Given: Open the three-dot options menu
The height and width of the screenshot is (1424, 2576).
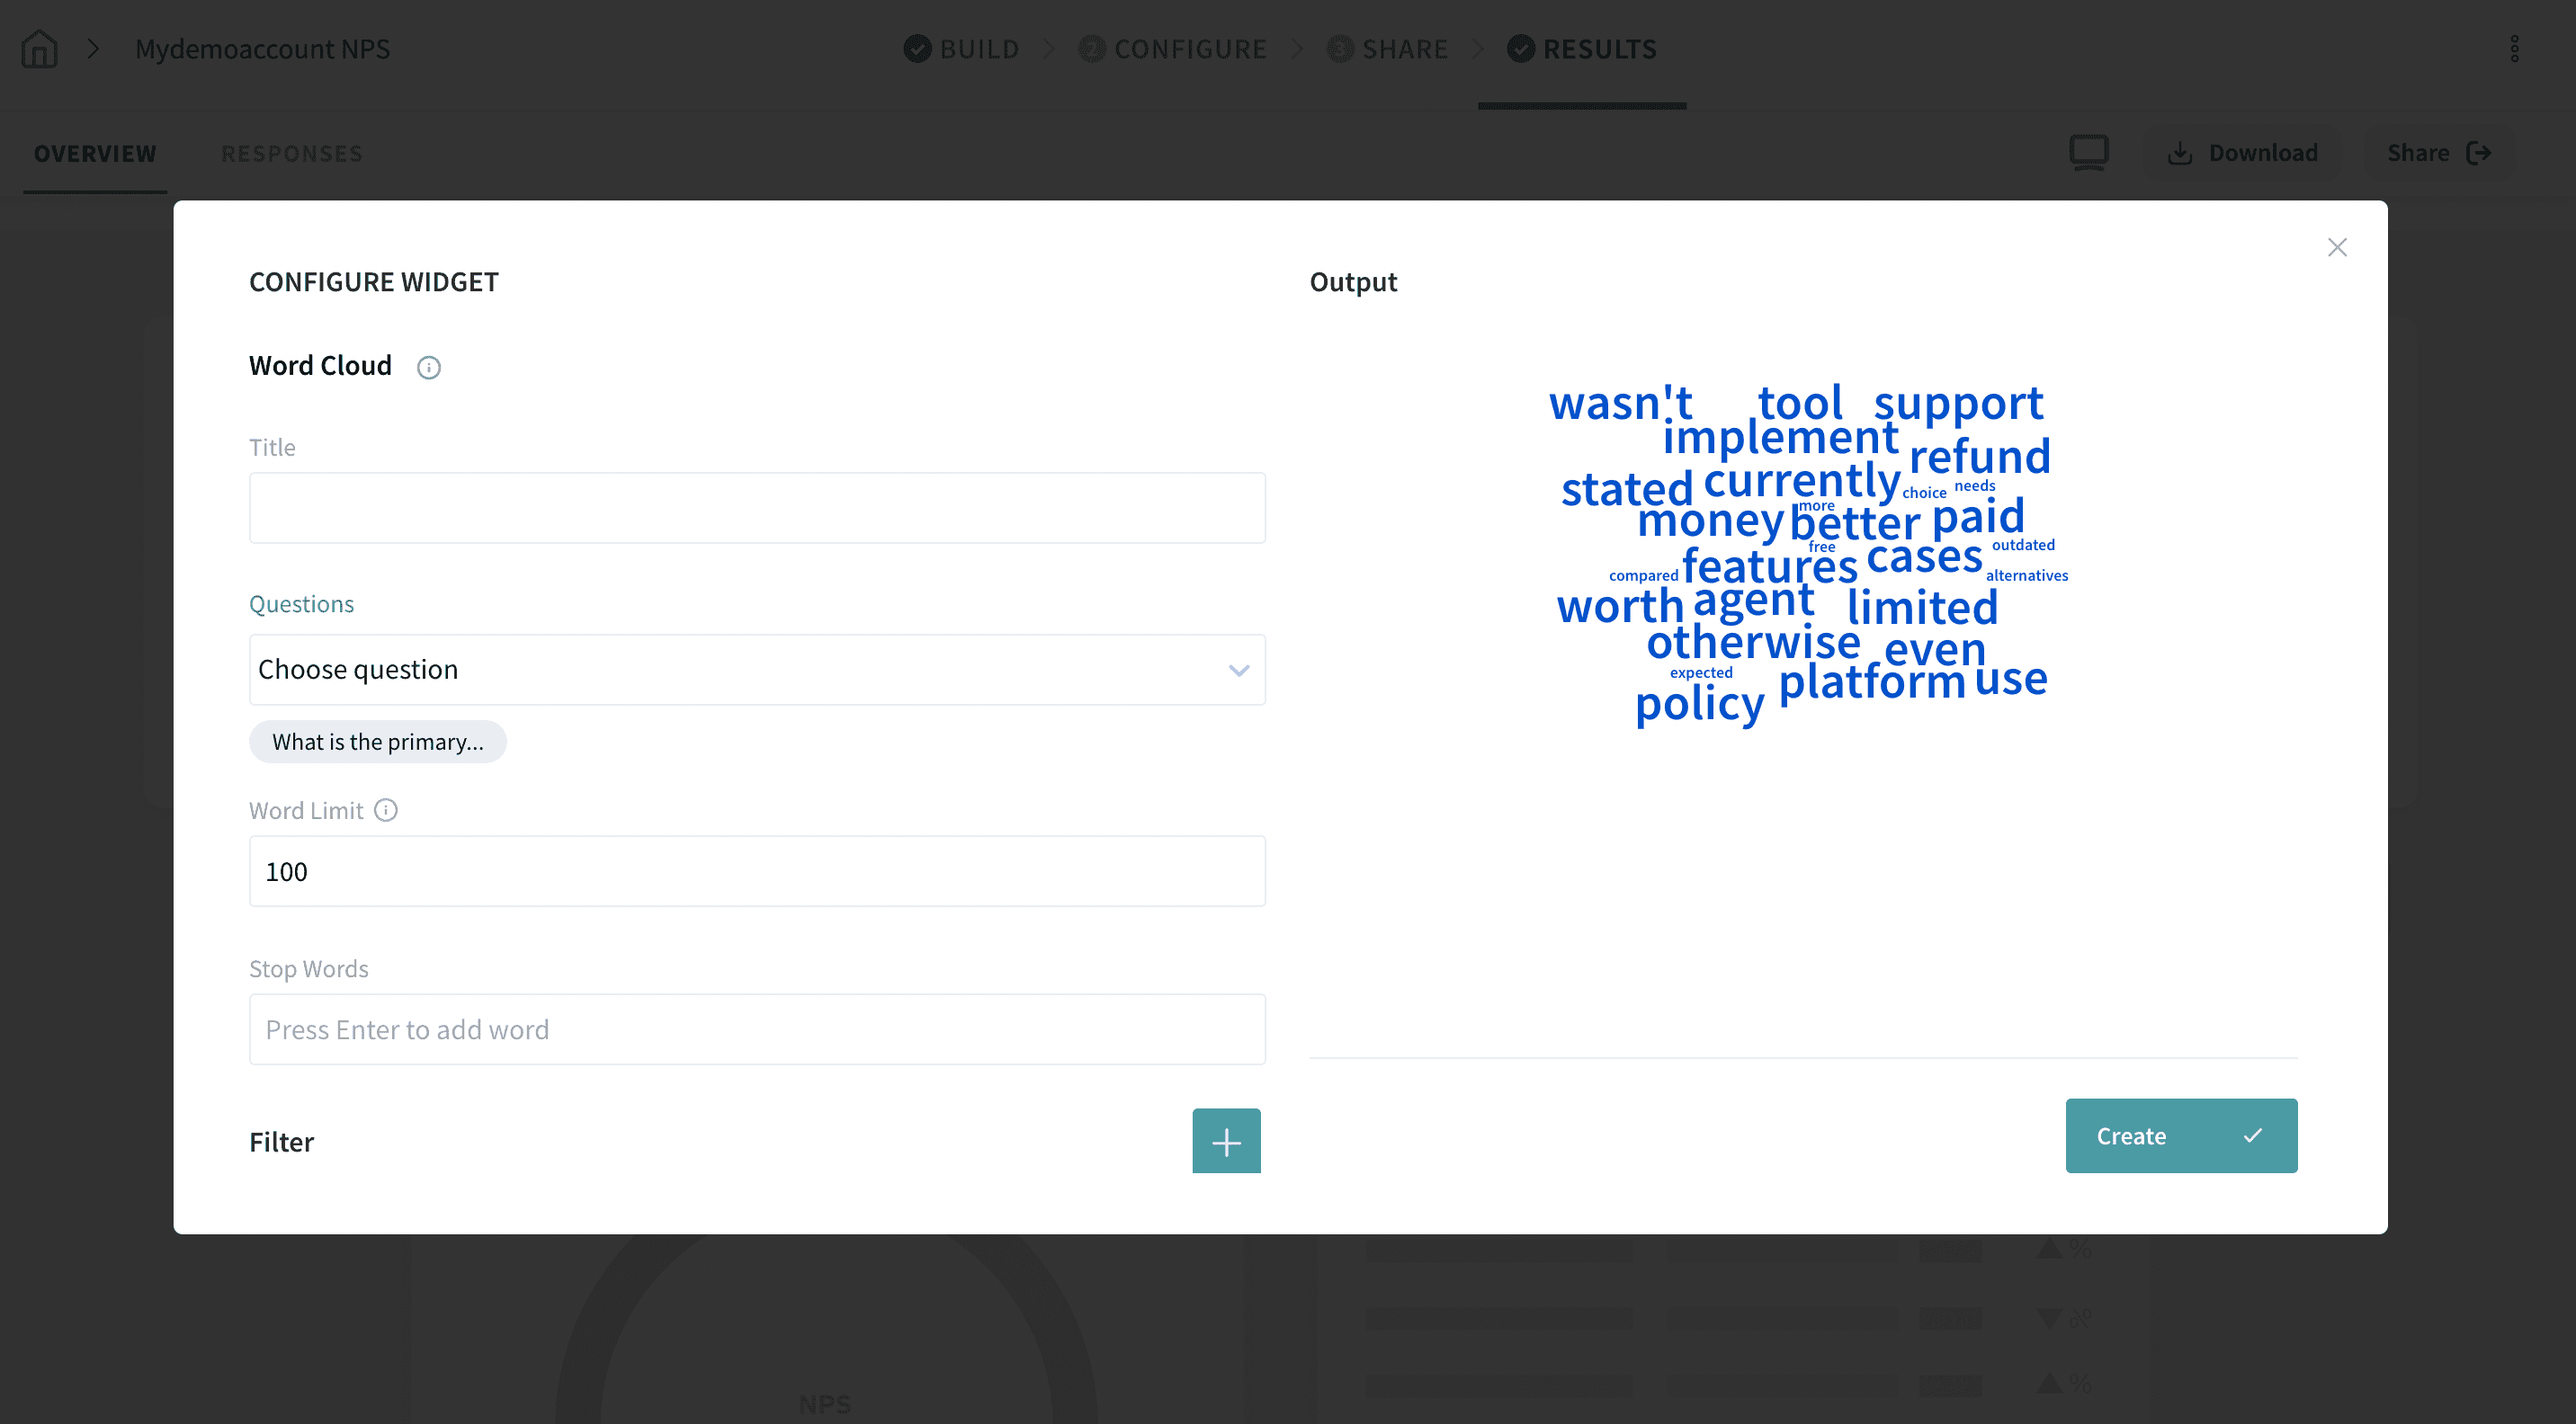Looking at the screenshot, I should (2514, 48).
